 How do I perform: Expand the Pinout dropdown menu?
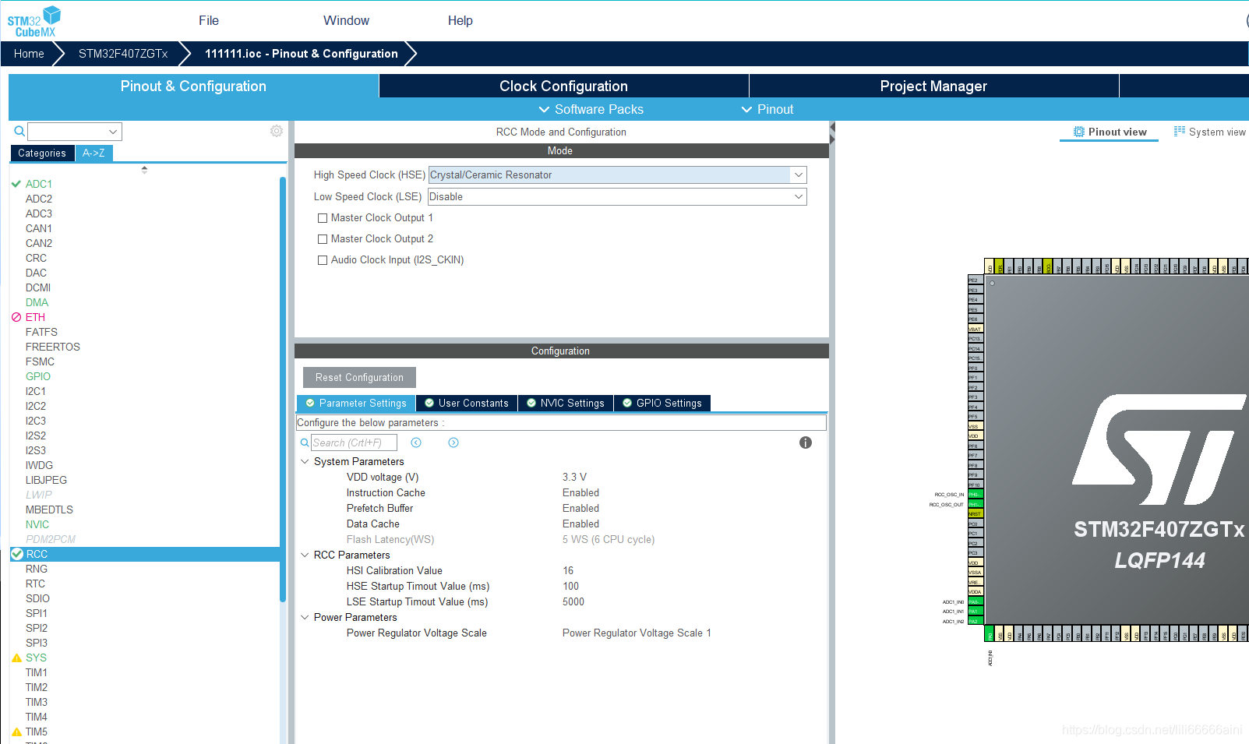pos(767,109)
